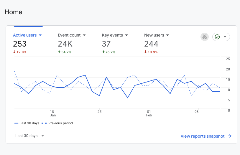
Task: Click the 253 Active users total
Action: (x=20, y=44)
